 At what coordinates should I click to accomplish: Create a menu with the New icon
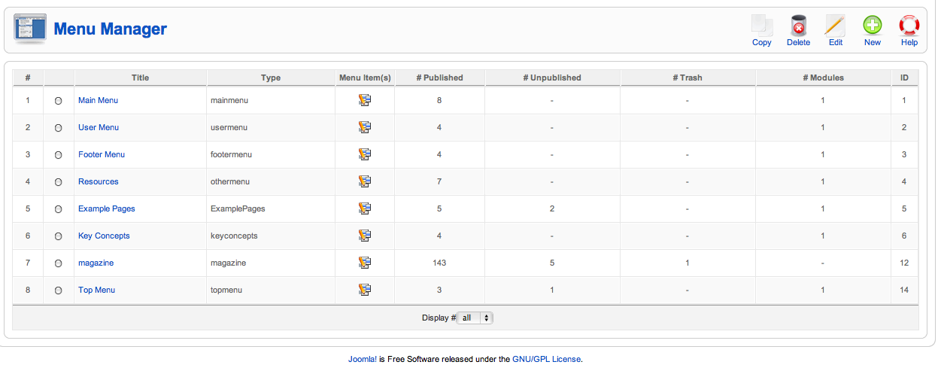872,26
